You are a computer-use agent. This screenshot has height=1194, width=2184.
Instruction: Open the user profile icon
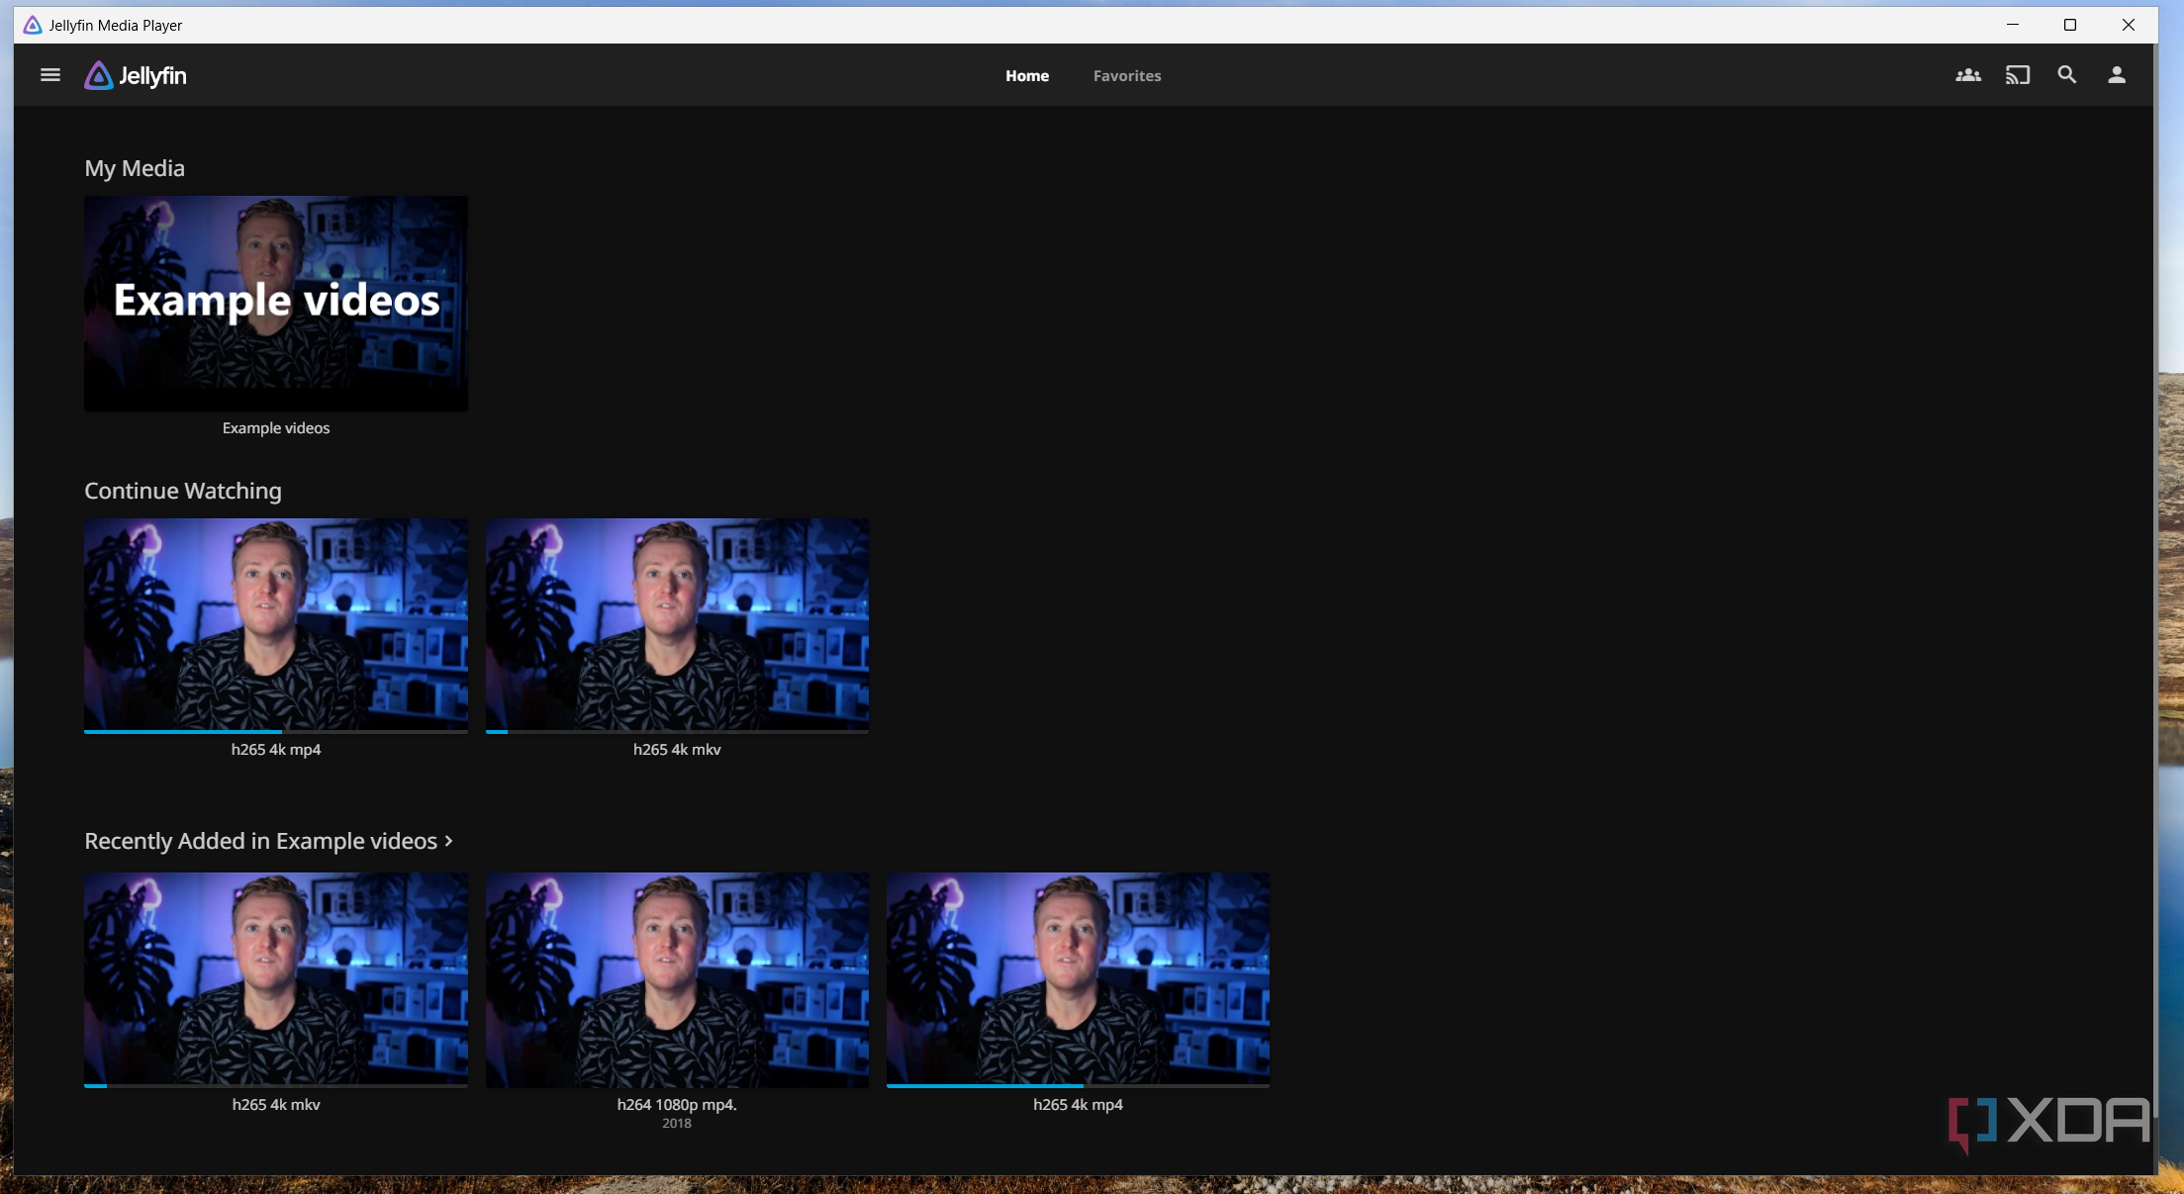click(x=2116, y=75)
